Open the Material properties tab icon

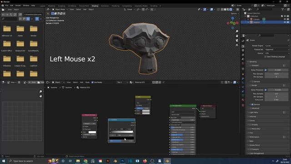click(x=243, y=100)
